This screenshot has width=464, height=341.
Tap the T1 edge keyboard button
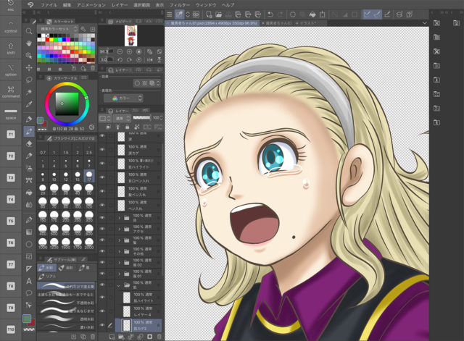(11, 135)
